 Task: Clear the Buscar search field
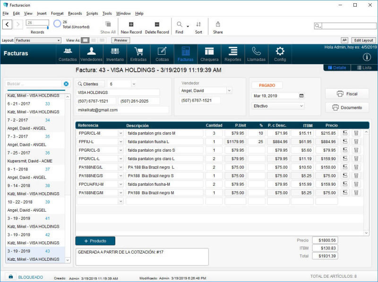coord(66,84)
